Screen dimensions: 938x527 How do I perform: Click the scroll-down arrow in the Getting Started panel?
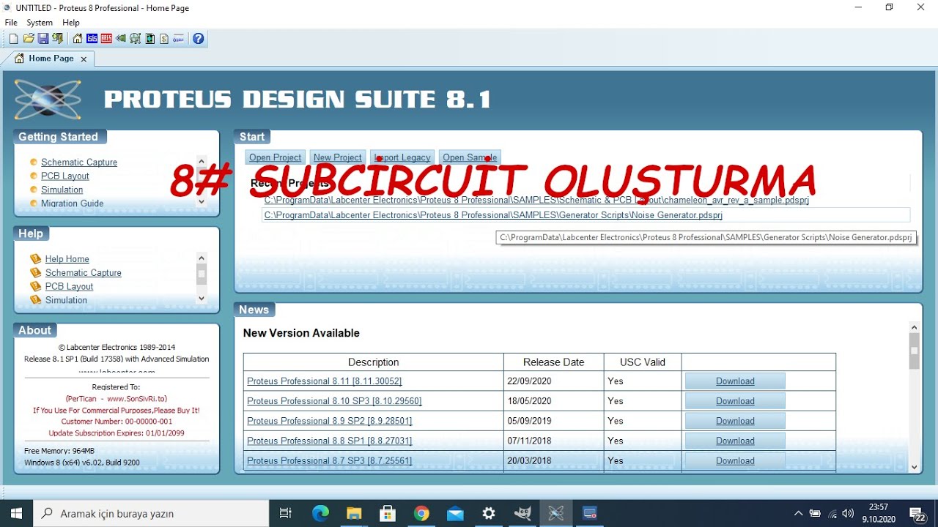pos(202,202)
